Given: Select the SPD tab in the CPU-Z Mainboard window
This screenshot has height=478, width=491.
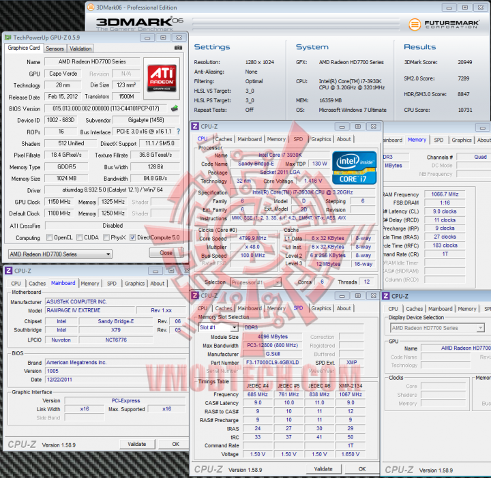Looking at the screenshot, I should click(112, 283).
